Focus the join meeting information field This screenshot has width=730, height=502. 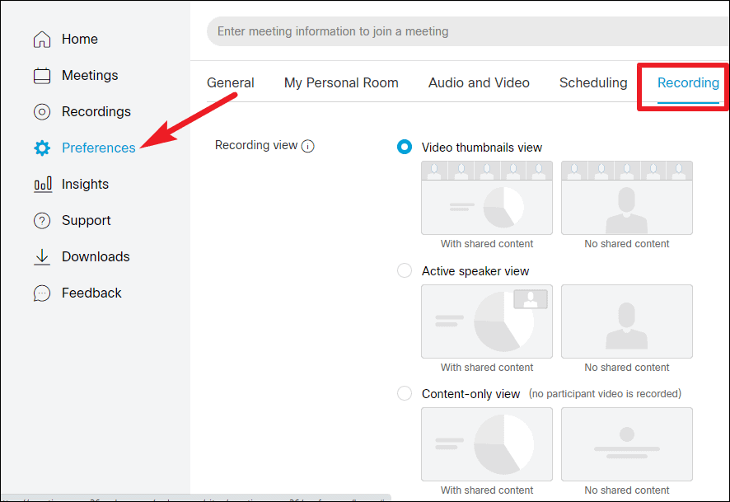pyautogui.click(x=468, y=31)
